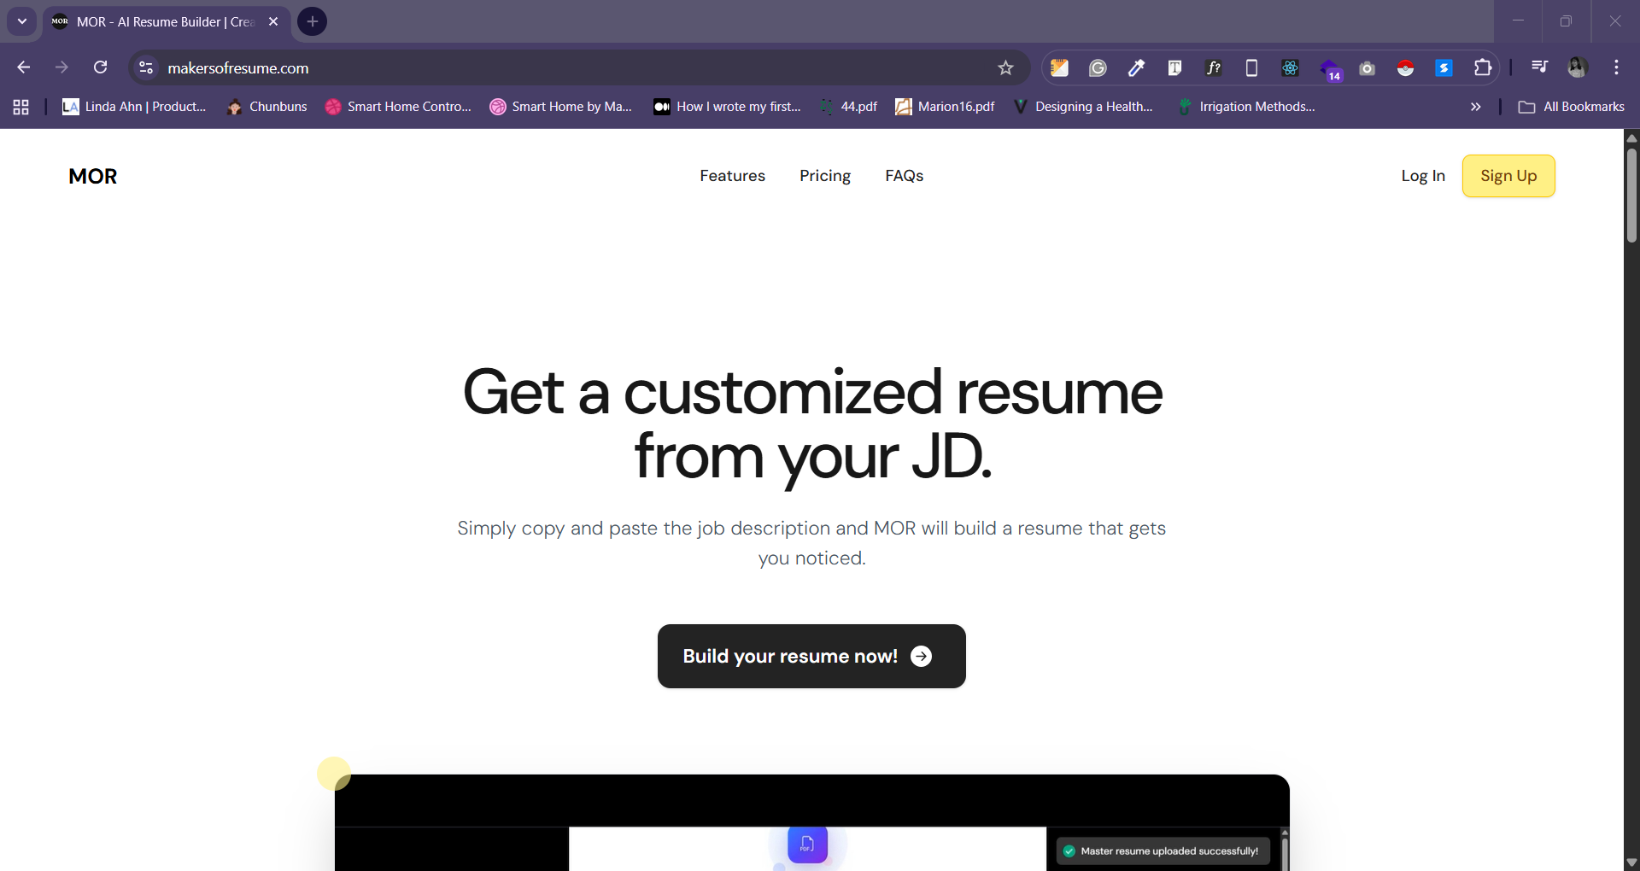
Task: Click the Pokeball extension icon
Action: [x=1405, y=68]
